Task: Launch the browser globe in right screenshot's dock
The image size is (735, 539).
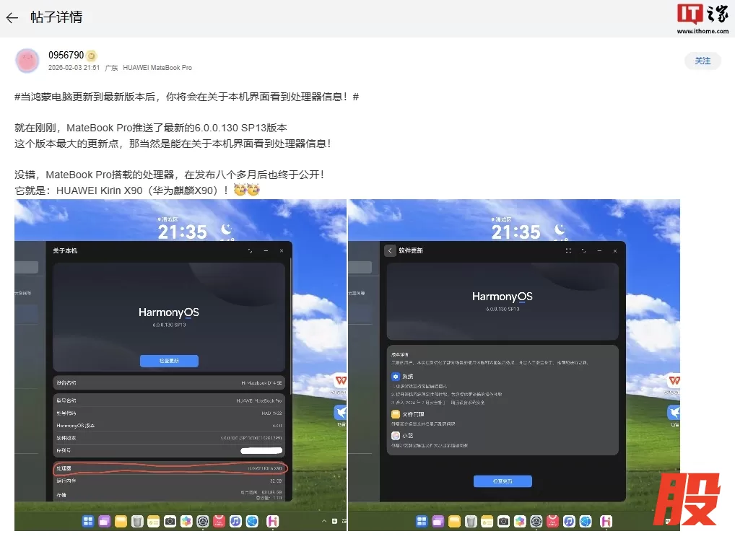Action: 586,521
